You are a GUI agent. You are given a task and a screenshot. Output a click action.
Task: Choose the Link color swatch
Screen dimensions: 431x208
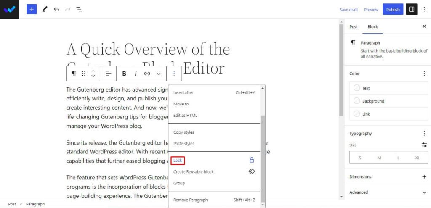[x=357, y=114]
